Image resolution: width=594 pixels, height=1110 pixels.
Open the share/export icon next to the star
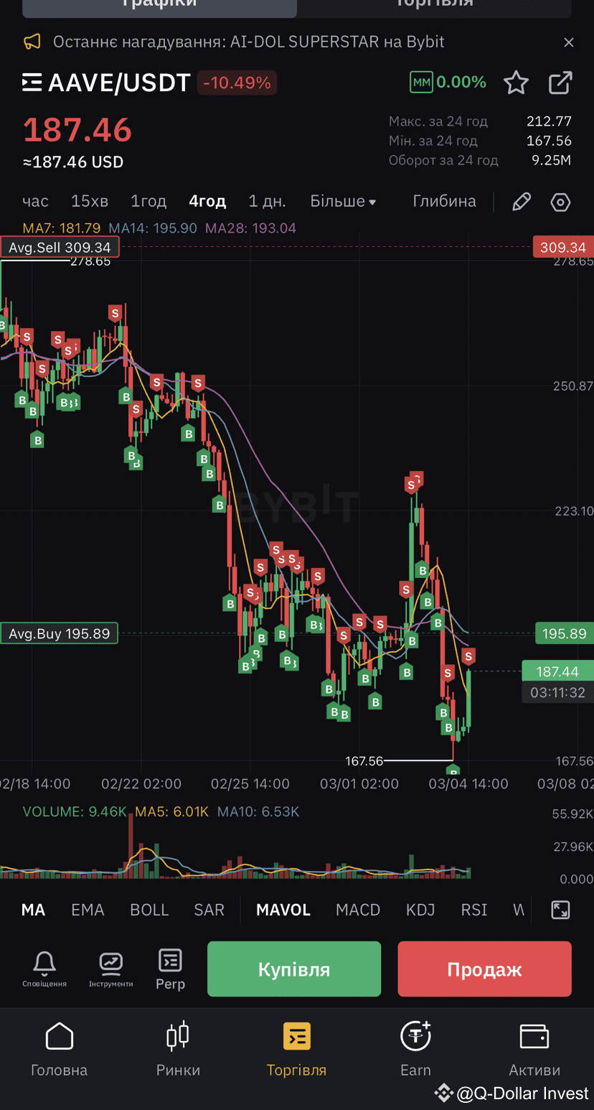[x=560, y=83]
